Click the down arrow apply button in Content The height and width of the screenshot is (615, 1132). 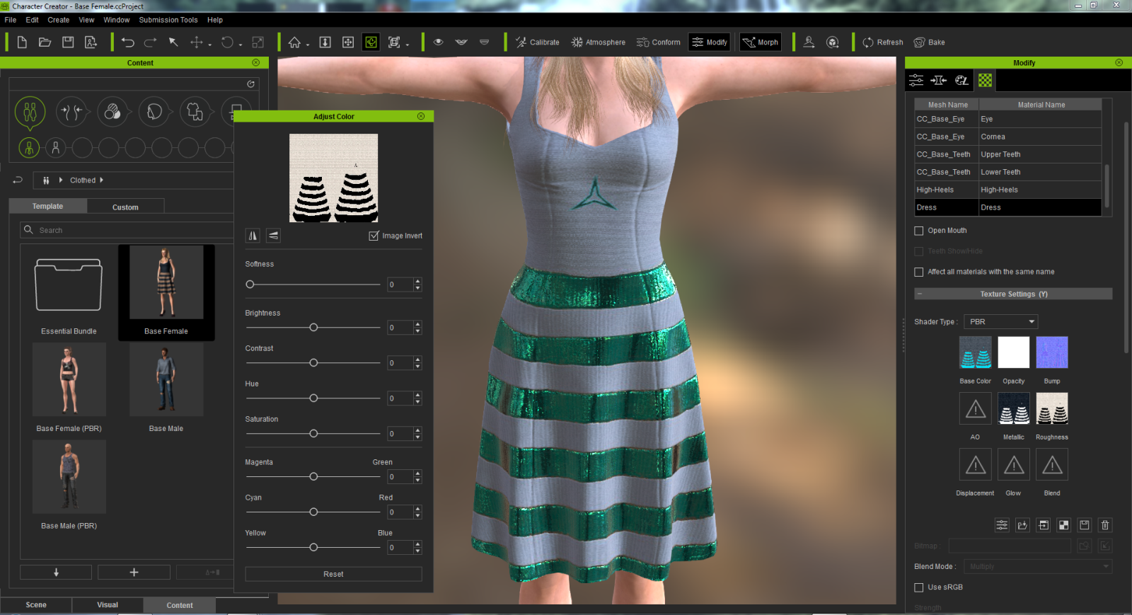56,572
